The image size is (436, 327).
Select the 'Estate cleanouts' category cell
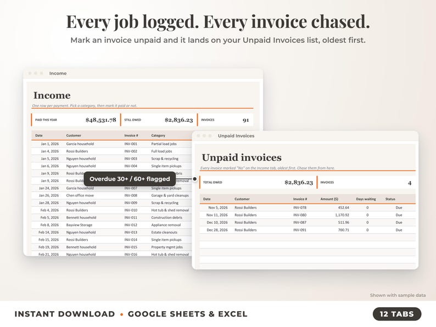click(164, 232)
